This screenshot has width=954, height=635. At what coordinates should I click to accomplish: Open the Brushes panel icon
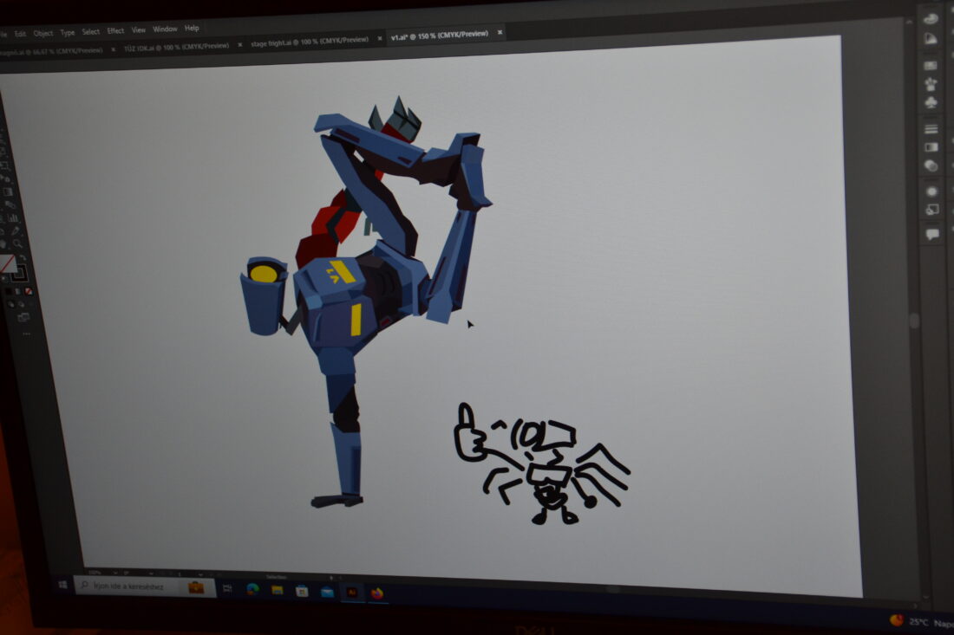[x=931, y=83]
